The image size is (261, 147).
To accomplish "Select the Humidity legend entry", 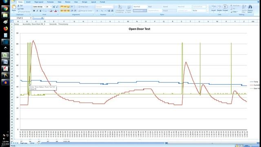I will tap(254, 85).
